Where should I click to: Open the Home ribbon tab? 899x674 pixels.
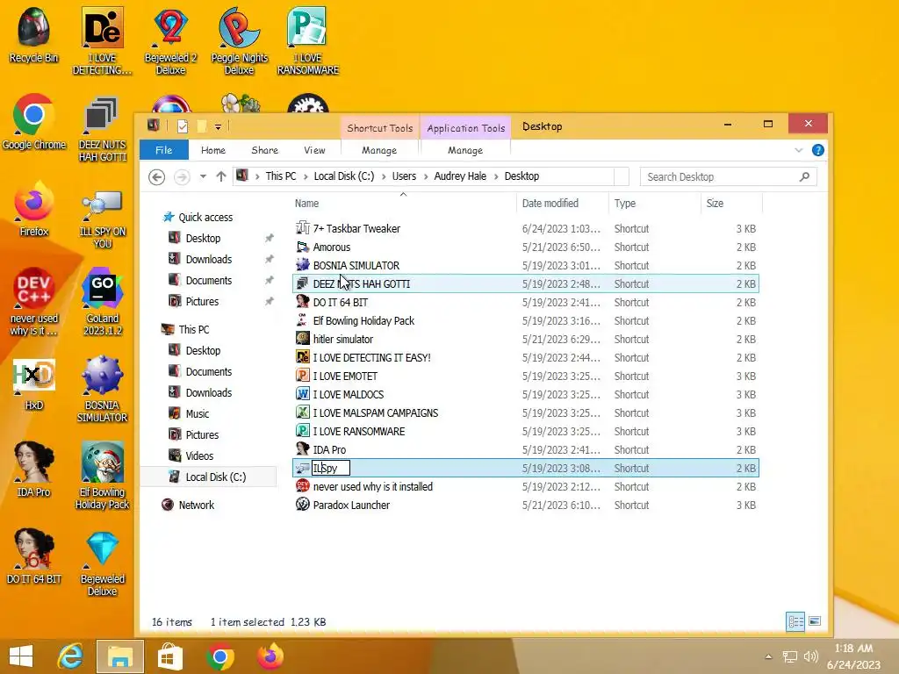coord(213,150)
